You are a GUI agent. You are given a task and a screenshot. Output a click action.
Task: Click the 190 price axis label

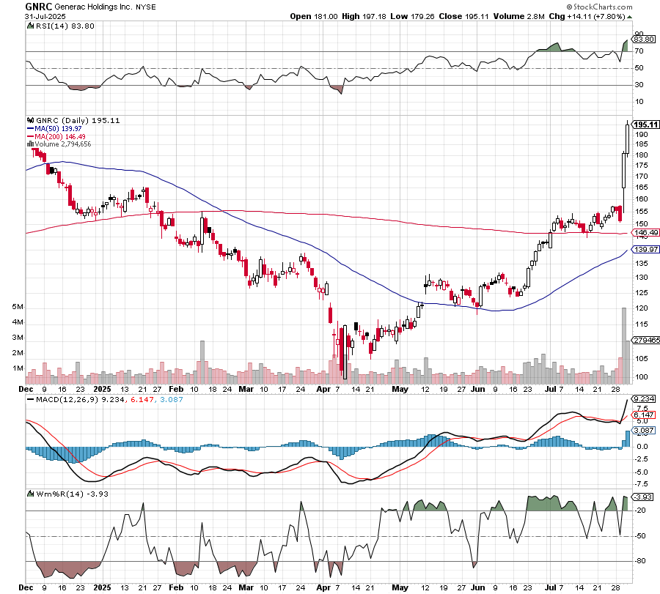[642, 135]
